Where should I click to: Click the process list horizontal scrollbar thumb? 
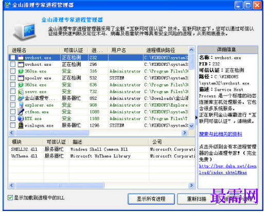(x=52, y=133)
